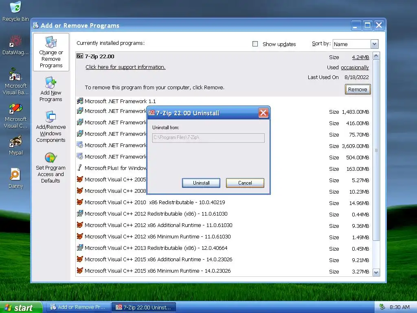Select the Microsoft Visual Basic desktop icon
This screenshot has width=417, height=313.
[x=15, y=75]
